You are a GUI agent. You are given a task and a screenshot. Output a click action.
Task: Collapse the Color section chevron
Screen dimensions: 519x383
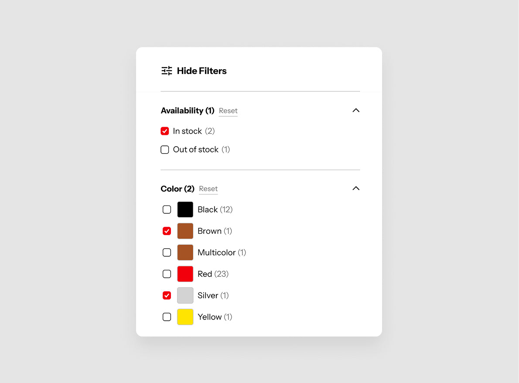pos(356,188)
